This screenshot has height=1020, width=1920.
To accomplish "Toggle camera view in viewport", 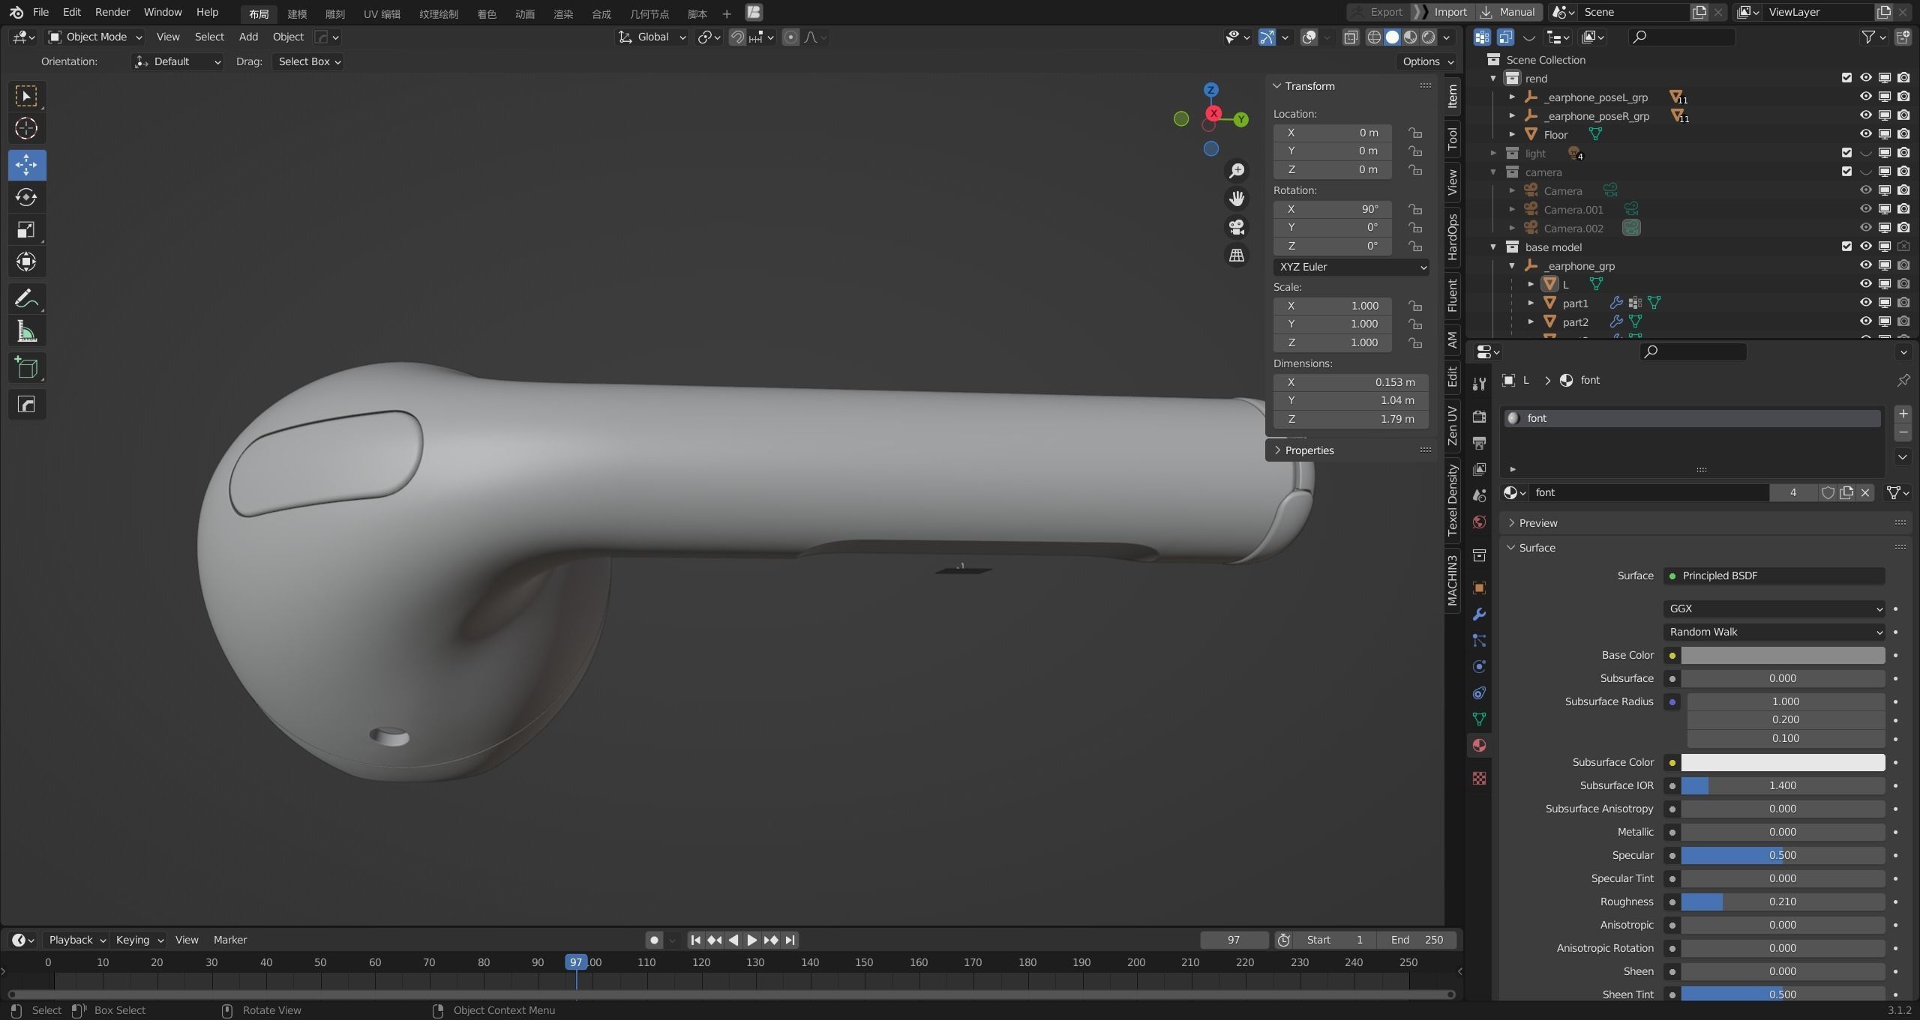I will pyautogui.click(x=1237, y=226).
